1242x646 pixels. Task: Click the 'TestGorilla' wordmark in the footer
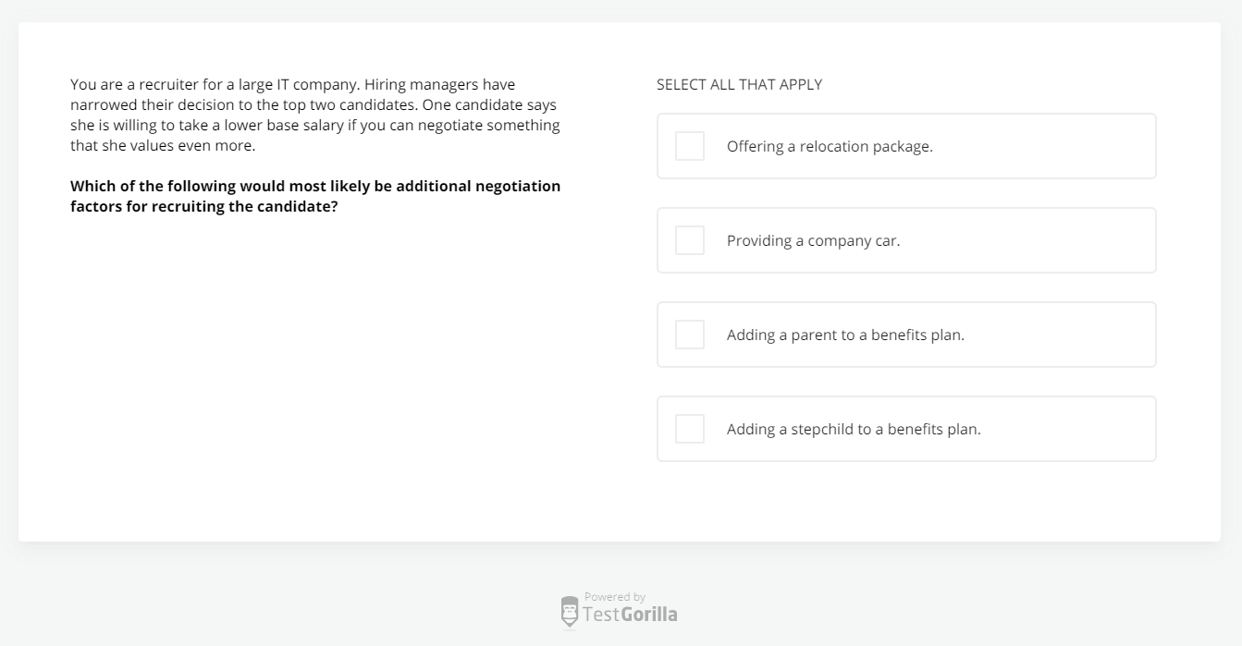pos(630,614)
